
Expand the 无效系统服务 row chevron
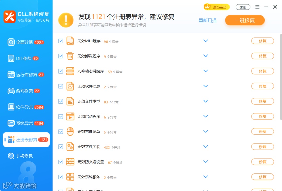[205, 177]
